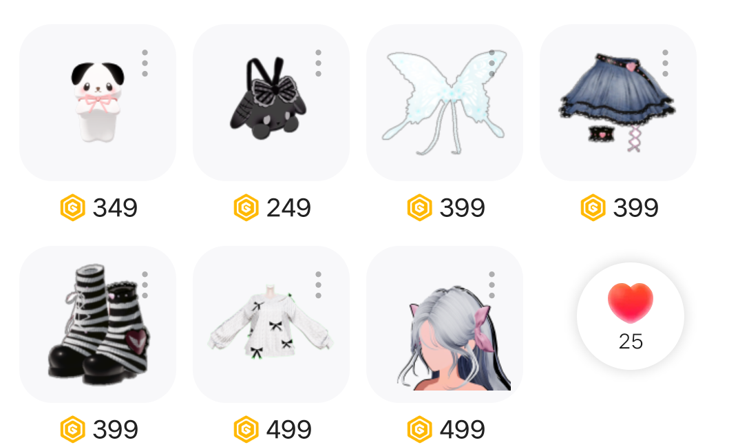Open three-dot menu on white bow sweater
Image resolution: width=729 pixels, height=447 pixels.
(319, 285)
